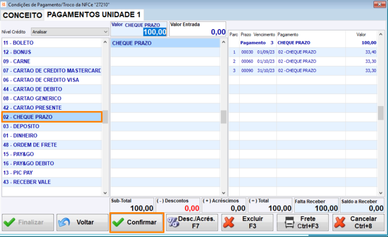Click the green checkmark icon on Confirmar
Image resolution: width=388 pixels, height=237 pixels.
pyautogui.click(x=118, y=222)
